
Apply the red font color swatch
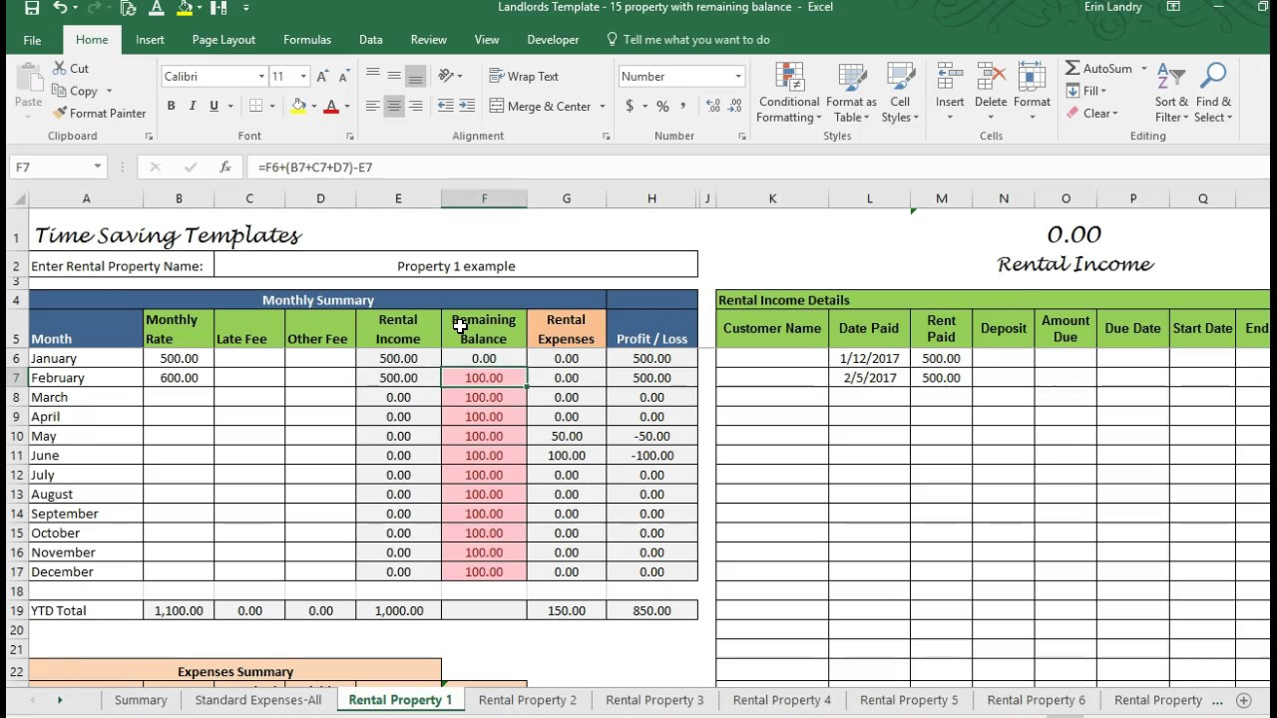331,107
